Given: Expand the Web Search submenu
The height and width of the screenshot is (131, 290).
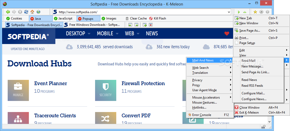Looking at the screenshot, I should click(210, 68).
